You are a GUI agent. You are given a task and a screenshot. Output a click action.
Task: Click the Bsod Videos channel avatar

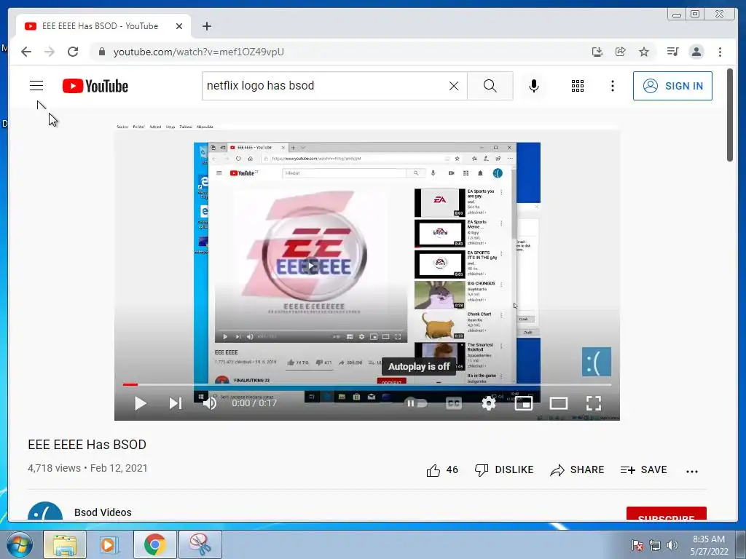(45, 512)
